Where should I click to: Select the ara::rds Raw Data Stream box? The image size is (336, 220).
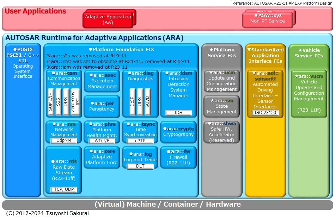point(64,170)
